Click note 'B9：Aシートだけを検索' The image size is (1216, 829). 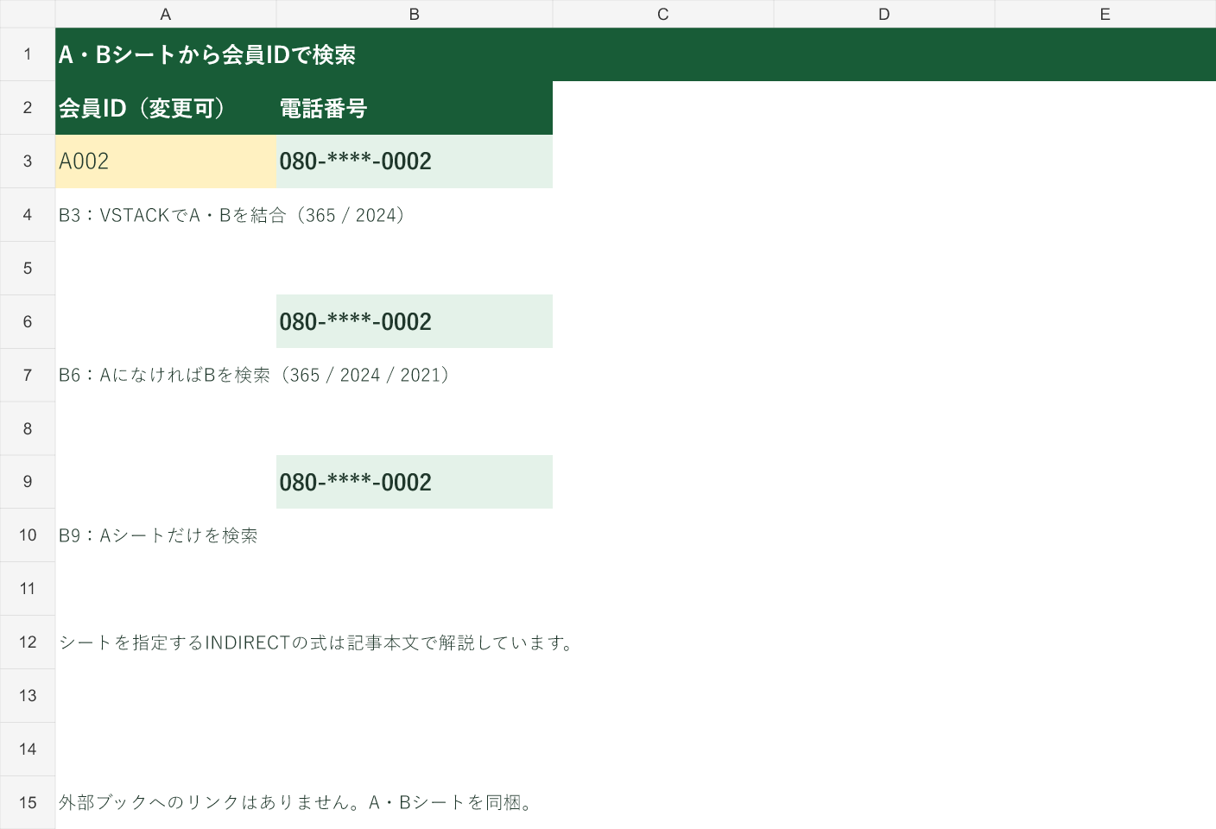click(x=158, y=535)
